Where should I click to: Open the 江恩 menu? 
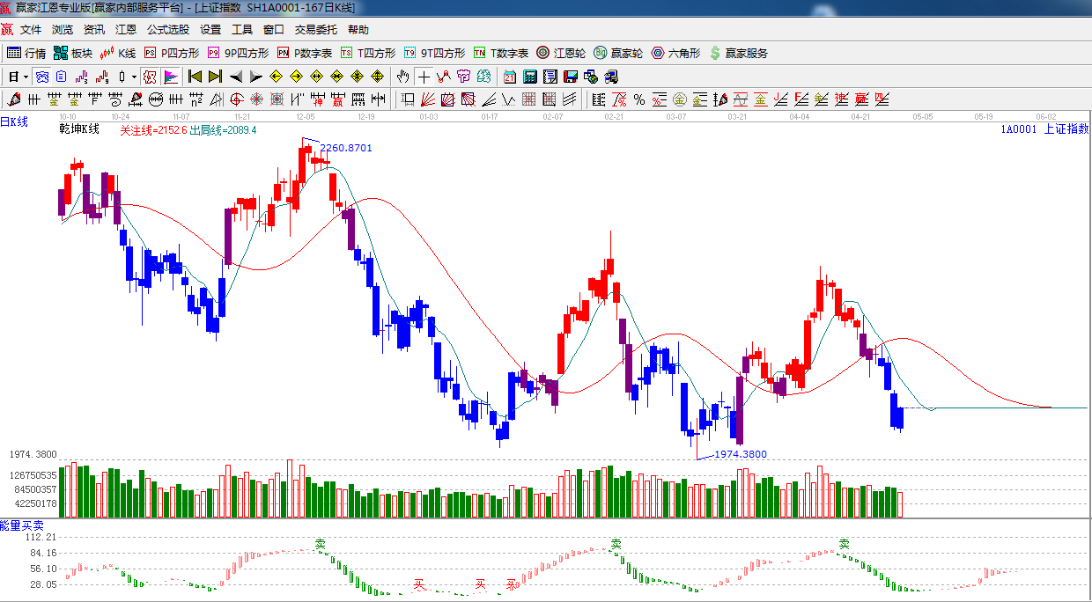pos(126,29)
